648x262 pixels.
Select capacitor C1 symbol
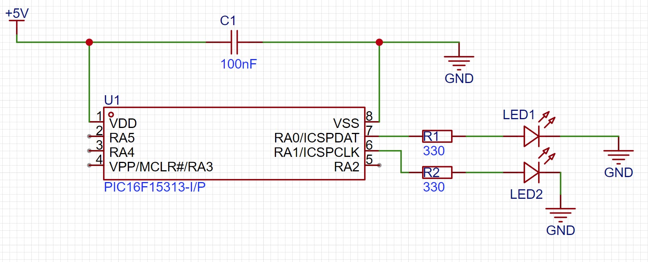pyautogui.click(x=234, y=42)
